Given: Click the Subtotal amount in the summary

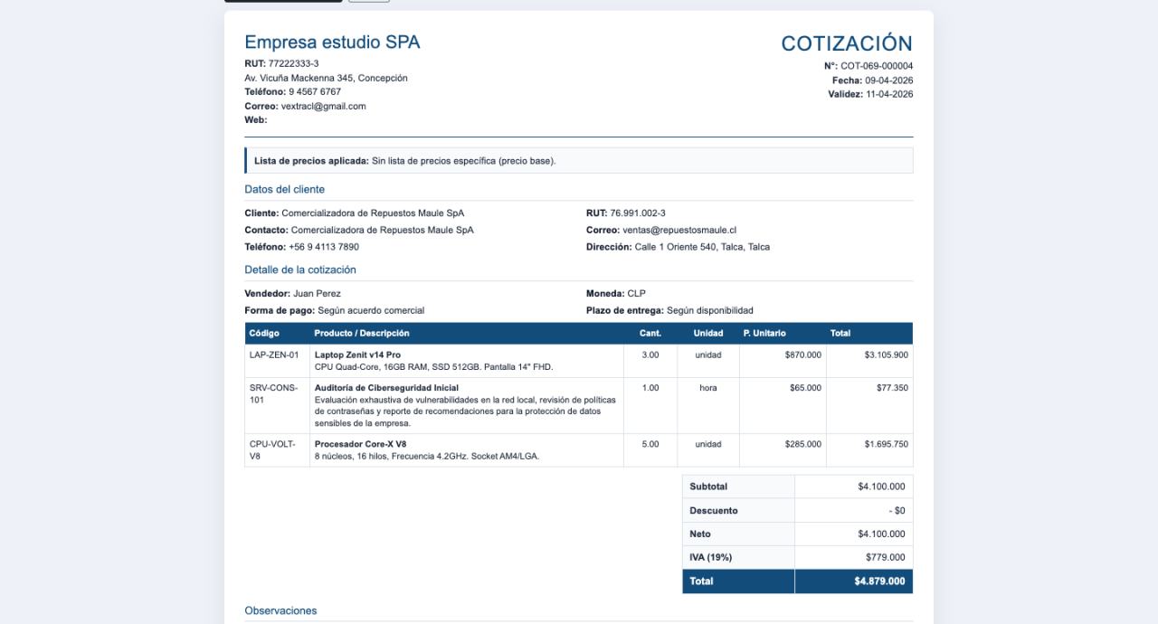Looking at the screenshot, I should (881, 487).
